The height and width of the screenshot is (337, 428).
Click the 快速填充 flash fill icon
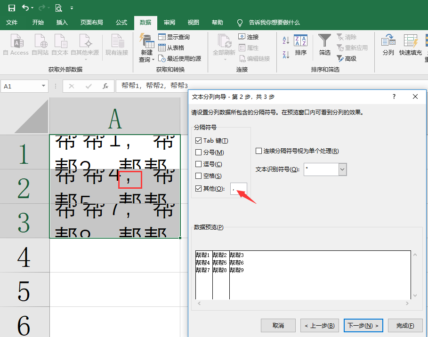coord(410,45)
